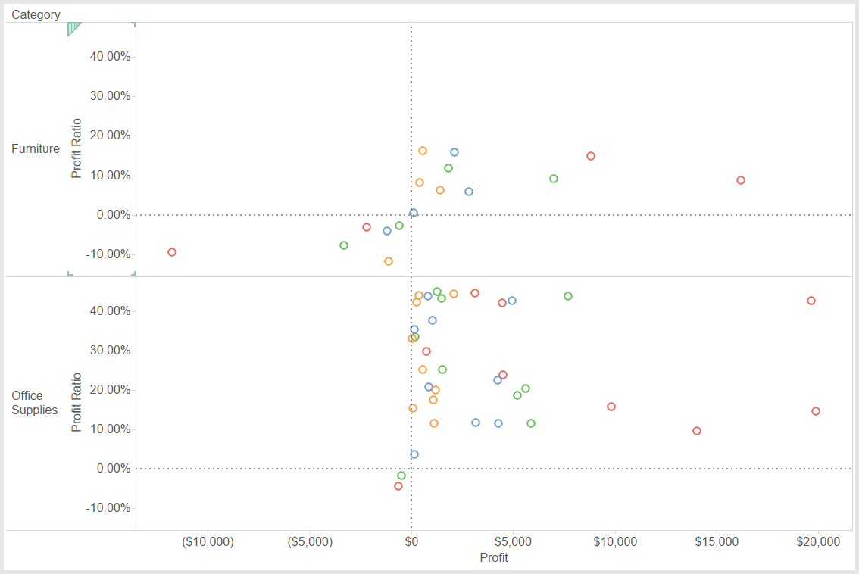
Task: Click the Profit axis title at bottom
Action: click(494, 558)
